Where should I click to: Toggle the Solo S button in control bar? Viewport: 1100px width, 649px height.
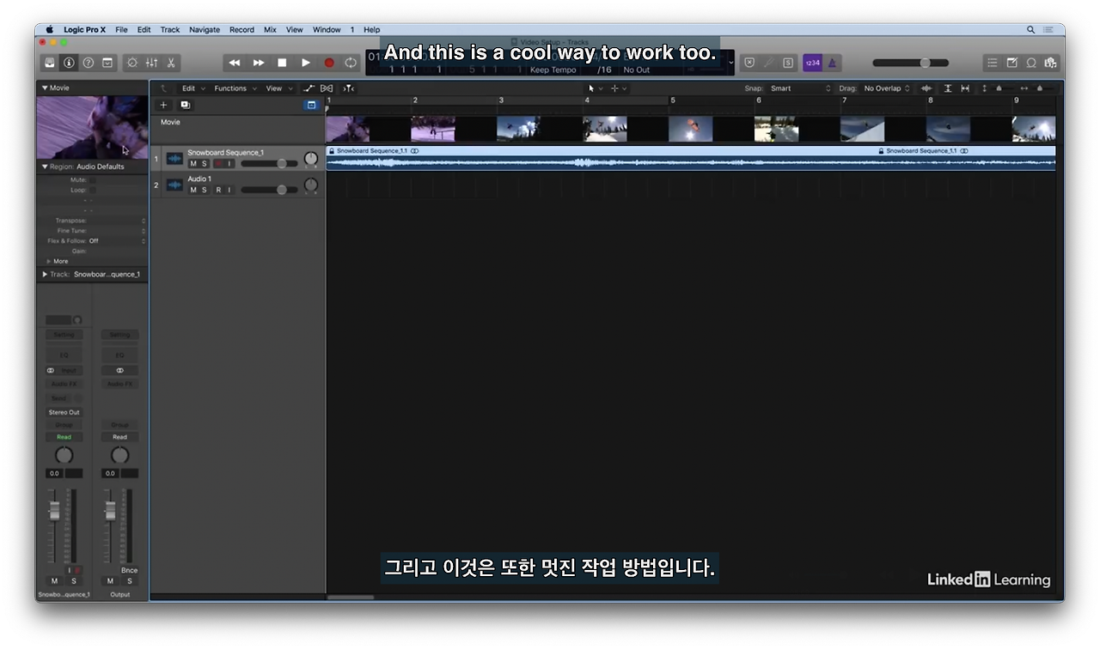788,63
